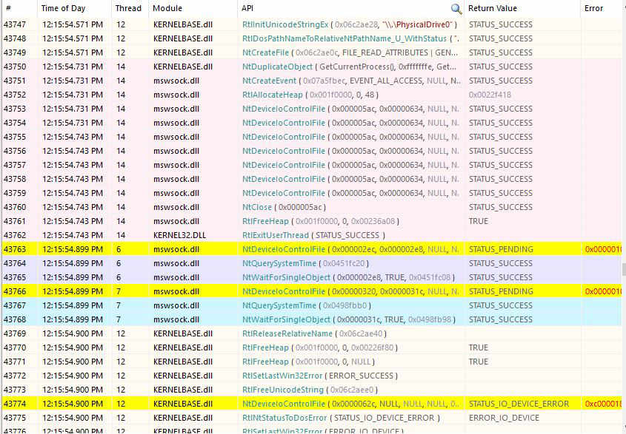Select row 43774 with STATUS_IO_DEVICE_ERROR
The height and width of the screenshot is (434, 626).
click(296, 404)
